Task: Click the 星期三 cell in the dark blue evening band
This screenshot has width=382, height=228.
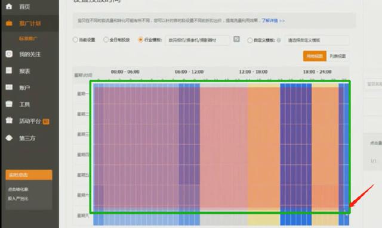Action: coord(296,134)
